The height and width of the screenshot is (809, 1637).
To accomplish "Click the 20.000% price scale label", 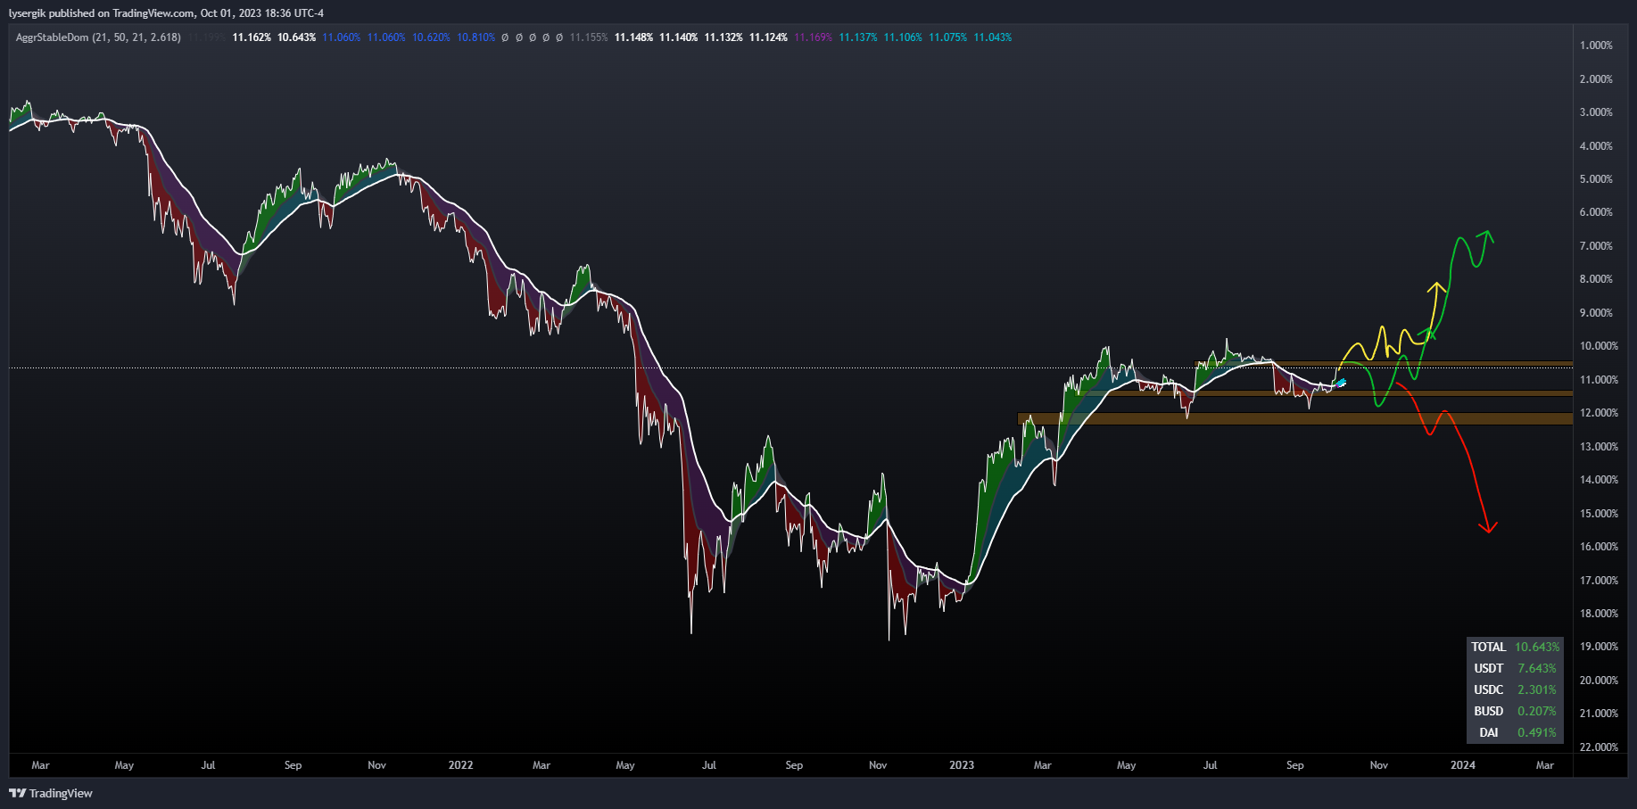I will pos(1599,681).
